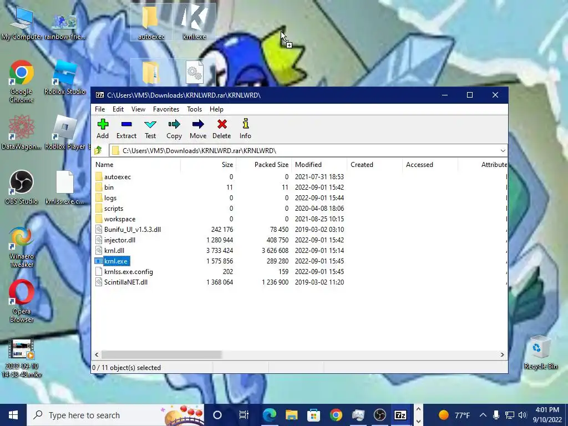Click horizontal scrollbar right arrow

point(502,354)
